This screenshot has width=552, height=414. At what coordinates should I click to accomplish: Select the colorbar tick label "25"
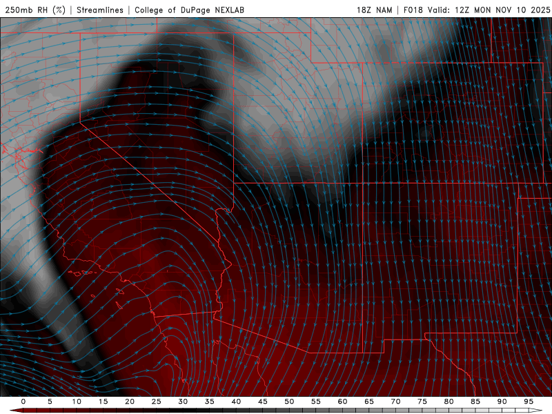tap(156, 402)
